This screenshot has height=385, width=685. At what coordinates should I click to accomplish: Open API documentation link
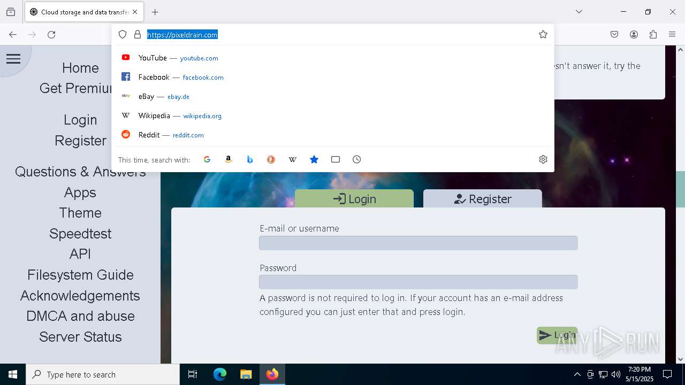click(80, 254)
